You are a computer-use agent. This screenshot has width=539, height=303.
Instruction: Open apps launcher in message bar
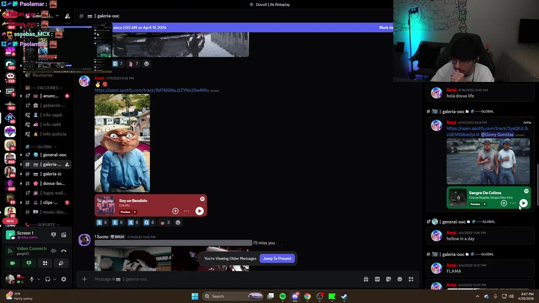click(411, 279)
